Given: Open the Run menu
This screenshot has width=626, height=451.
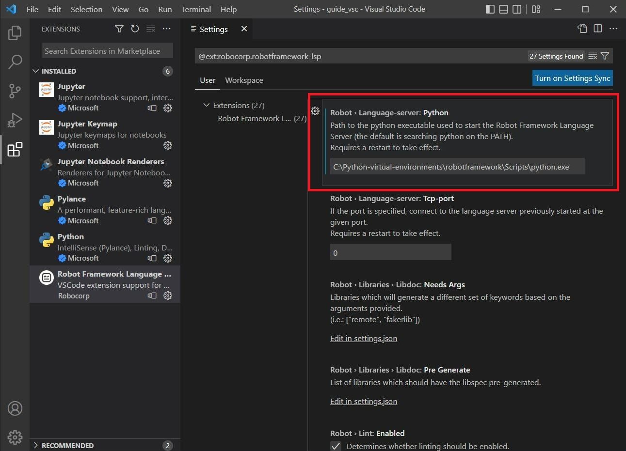Looking at the screenshot, I should (x=165, y=9).
